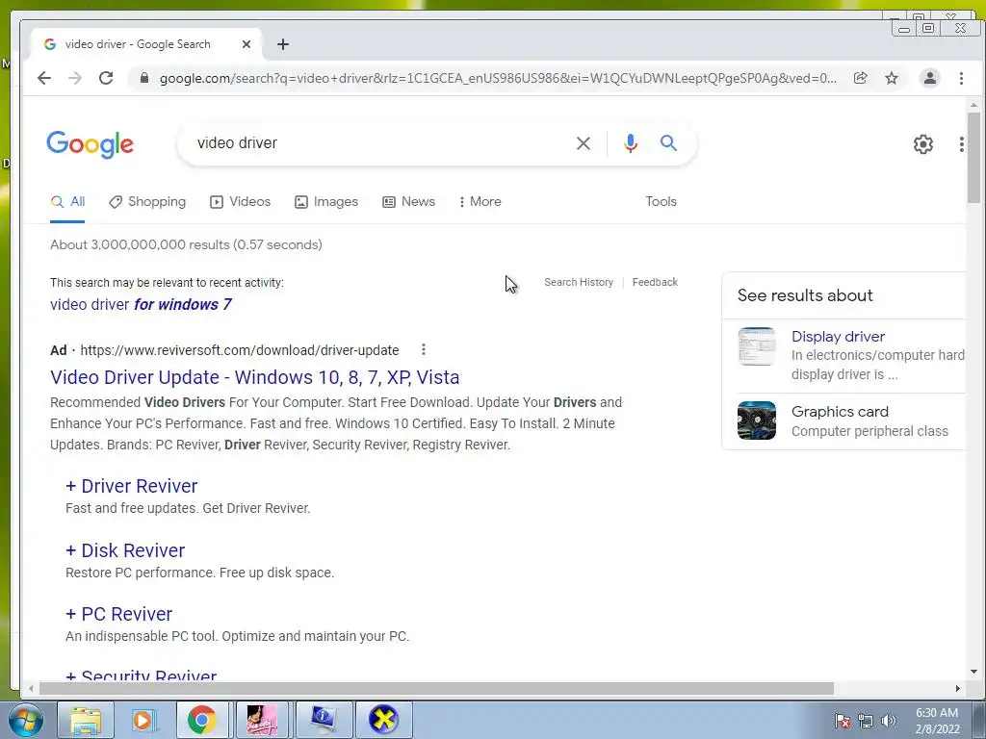Click the Google logo
This screenshot has width=986, height=739.
click(90, 144)
